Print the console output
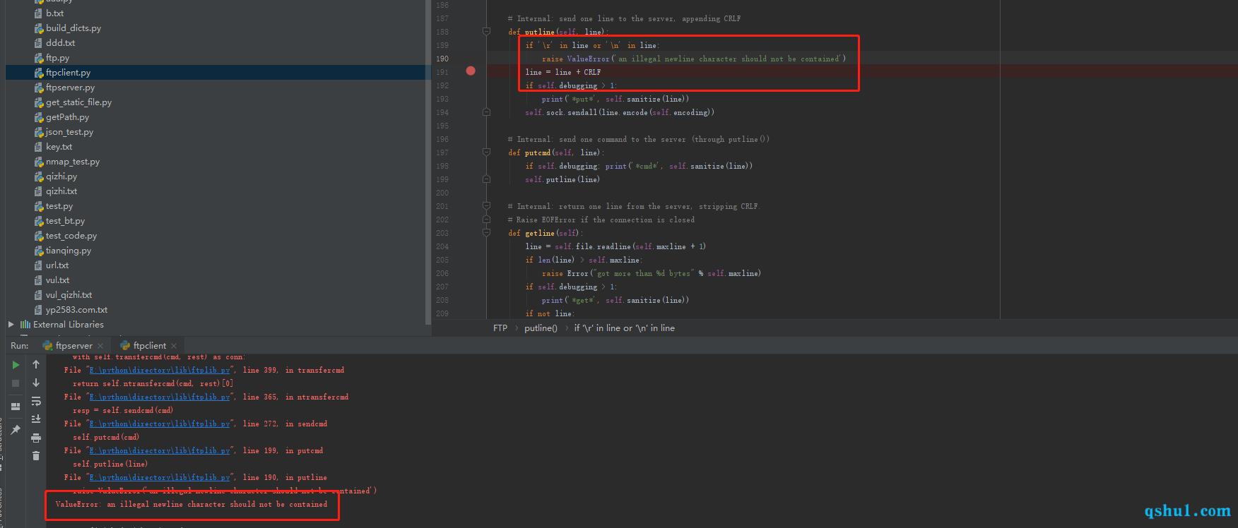 [36, 438]
